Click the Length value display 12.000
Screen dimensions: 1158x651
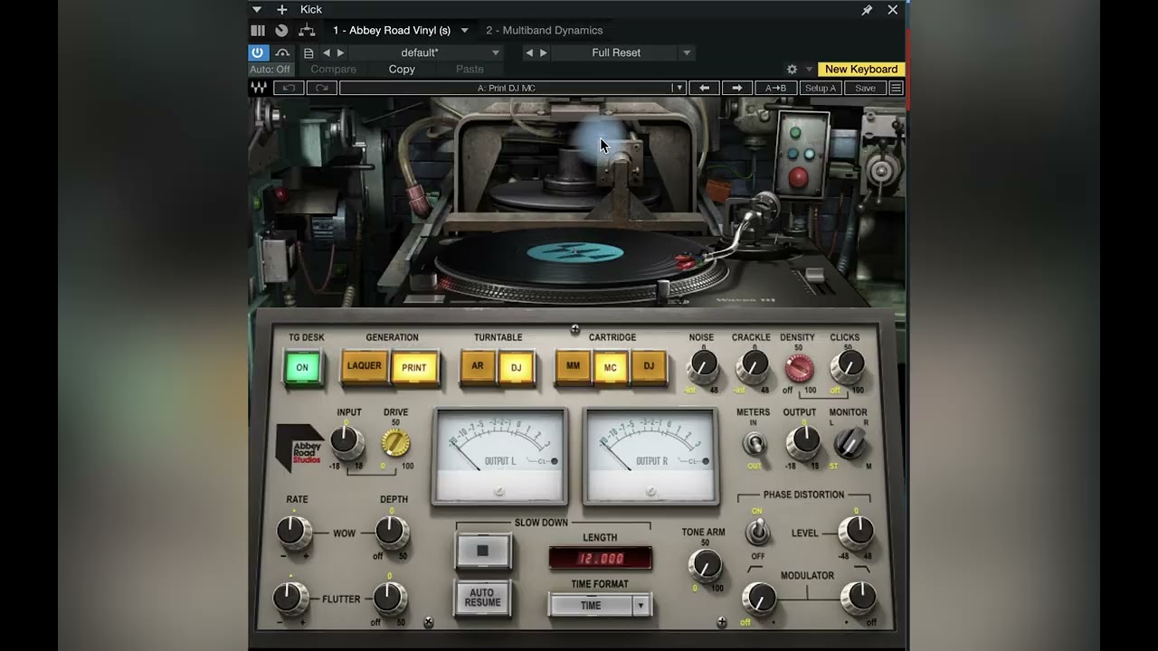point(600,558)
